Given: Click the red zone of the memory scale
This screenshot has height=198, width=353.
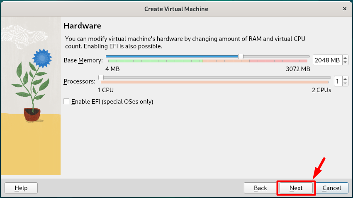Looking at the screenshot, I should (278, 61).
